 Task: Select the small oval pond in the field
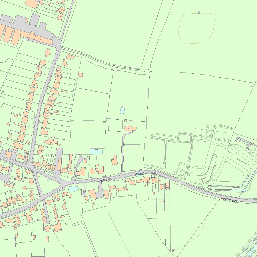click(x=123, y=110)
